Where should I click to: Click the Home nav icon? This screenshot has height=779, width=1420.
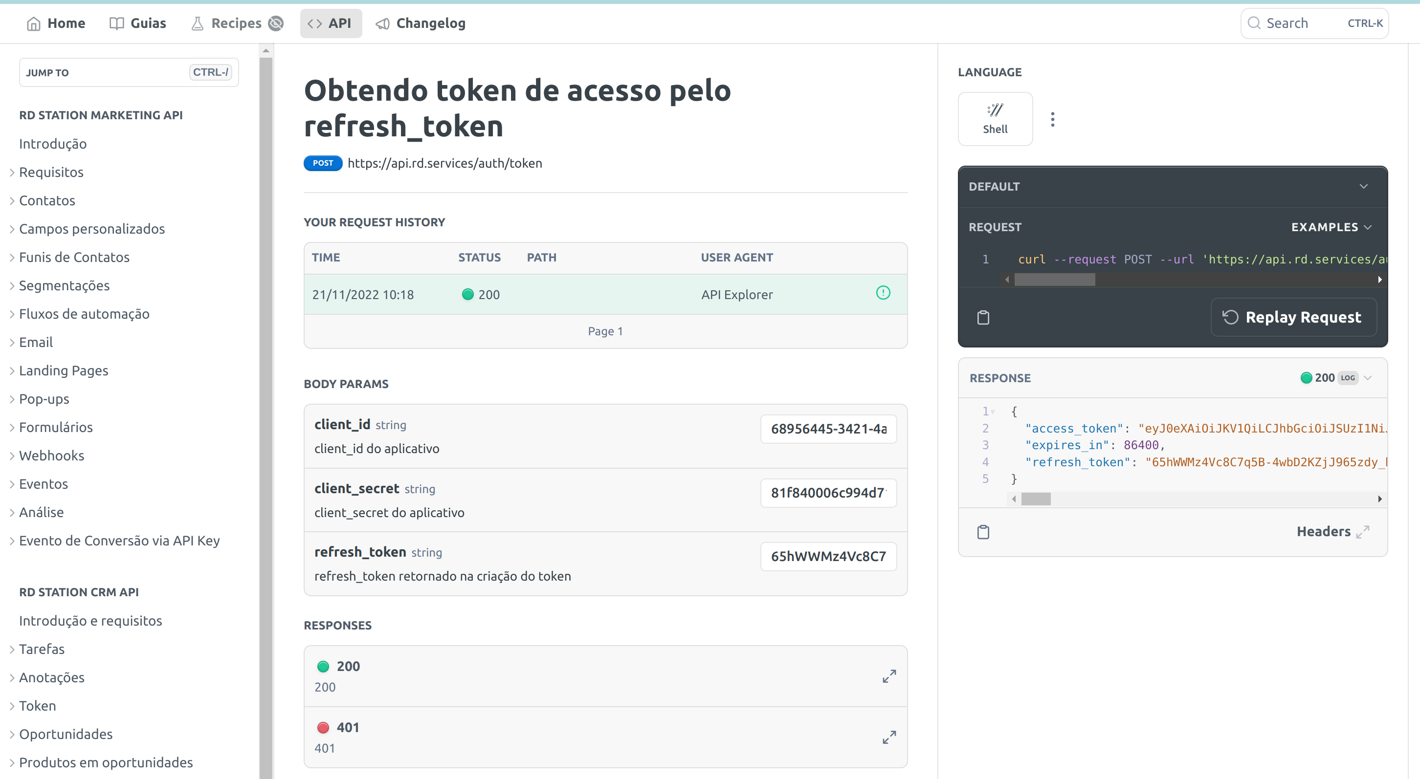34,23
